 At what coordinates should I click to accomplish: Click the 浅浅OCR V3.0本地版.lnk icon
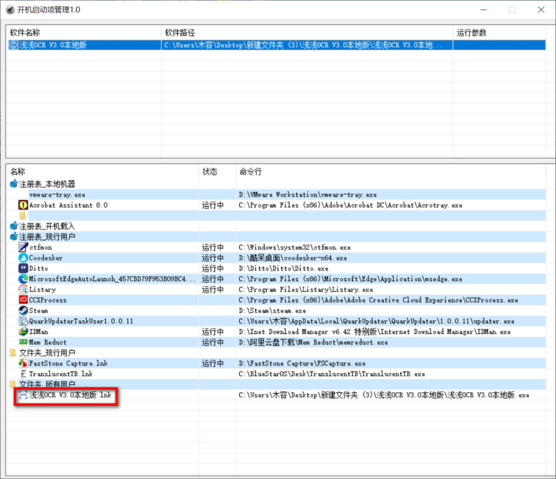click(x=23, y=395)
